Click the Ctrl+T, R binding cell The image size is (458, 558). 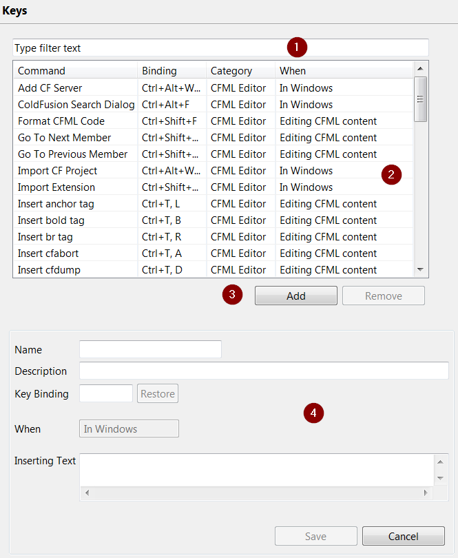[172, 237]
